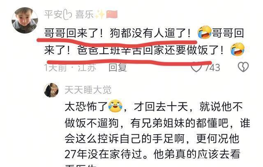Tap the crying emoji in the reply

pos(115,106)
